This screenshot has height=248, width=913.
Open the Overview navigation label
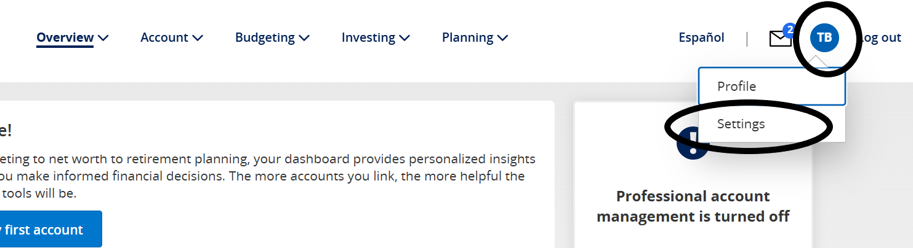click(65, 37)
